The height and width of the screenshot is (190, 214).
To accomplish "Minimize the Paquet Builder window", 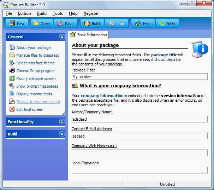I will 183,4.
